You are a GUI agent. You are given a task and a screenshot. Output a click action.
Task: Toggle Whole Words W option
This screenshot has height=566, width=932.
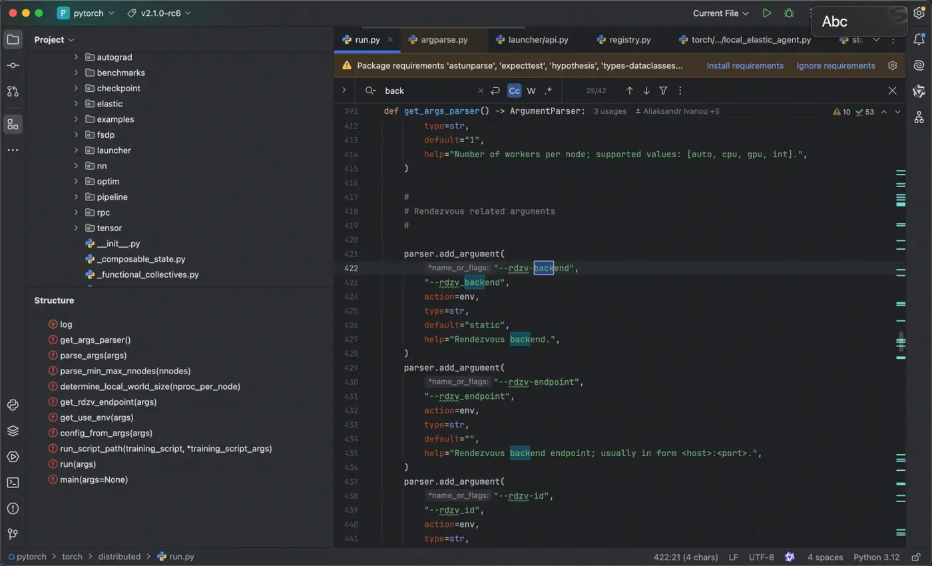(x=531, y=91)
